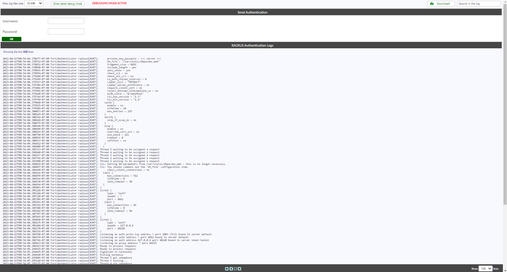Activate the rightmost skip-forward navigation icon
The image size is (507, 272).
[239, 269]
